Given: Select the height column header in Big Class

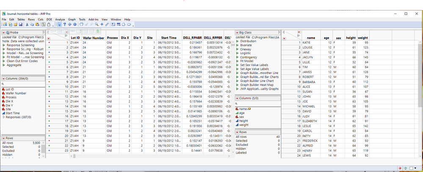Looking at the screenshot, I should pos(351,38).
